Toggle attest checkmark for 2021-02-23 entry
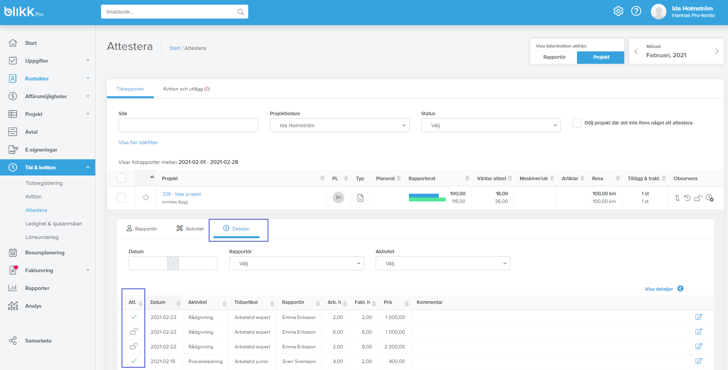728x370 pixels. (134, 317)
